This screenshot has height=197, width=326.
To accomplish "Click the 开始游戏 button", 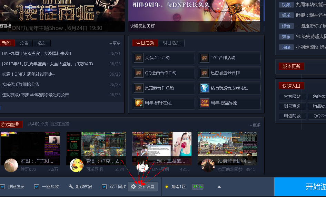I will coord(300,187).
